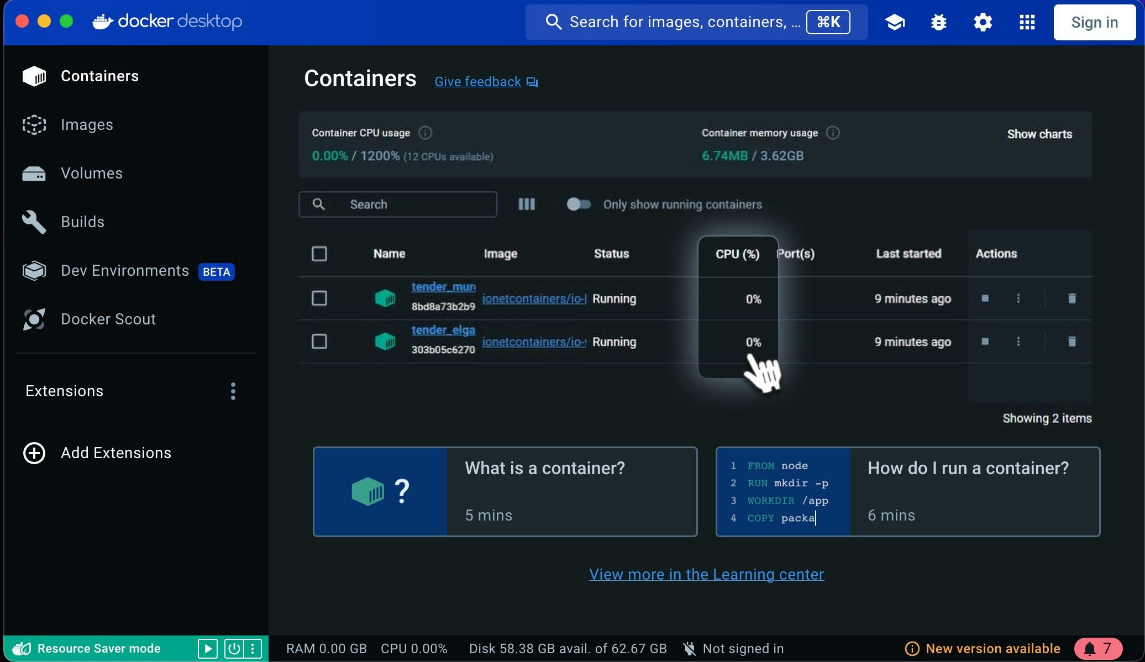1145x662 pixels.
Task: Open the extensions grid icon in header
Action: 1027,22
